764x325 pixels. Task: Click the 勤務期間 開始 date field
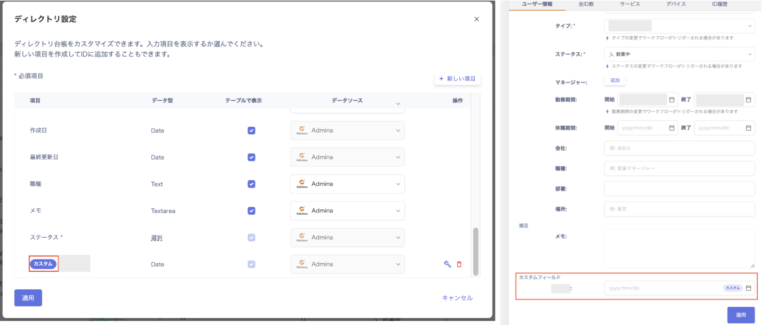(x=647, y=100)
